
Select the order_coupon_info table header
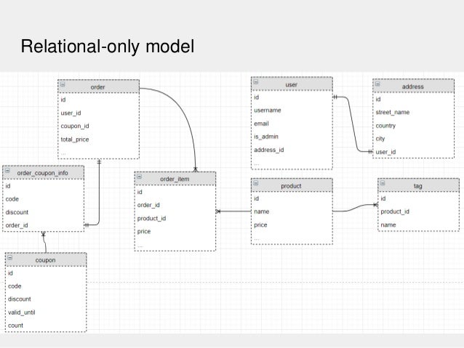click(x=43, y=173)
